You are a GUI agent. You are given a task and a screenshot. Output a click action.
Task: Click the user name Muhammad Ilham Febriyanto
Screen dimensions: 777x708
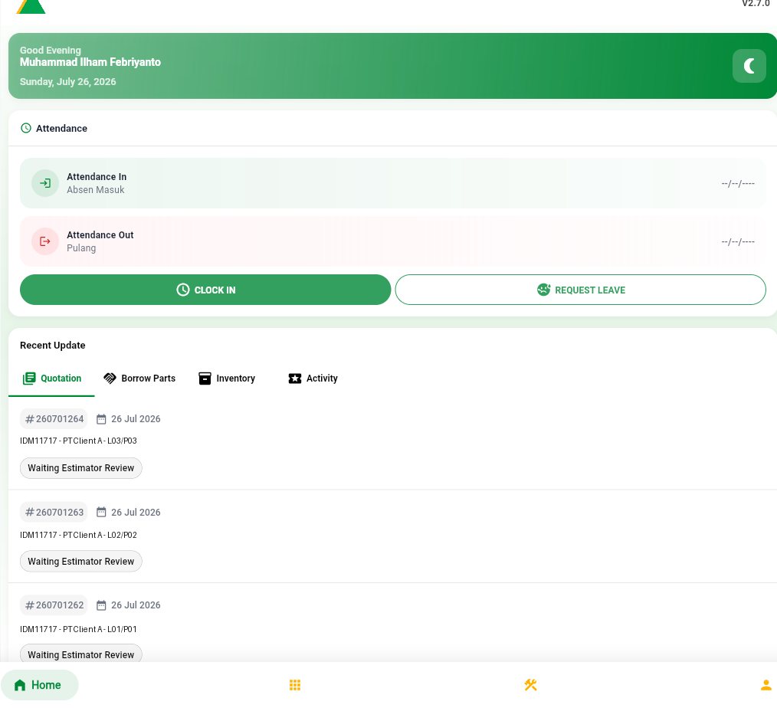click(x=90, y=62)
